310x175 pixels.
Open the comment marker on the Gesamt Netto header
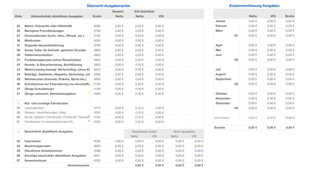click(x=123, y=15)
